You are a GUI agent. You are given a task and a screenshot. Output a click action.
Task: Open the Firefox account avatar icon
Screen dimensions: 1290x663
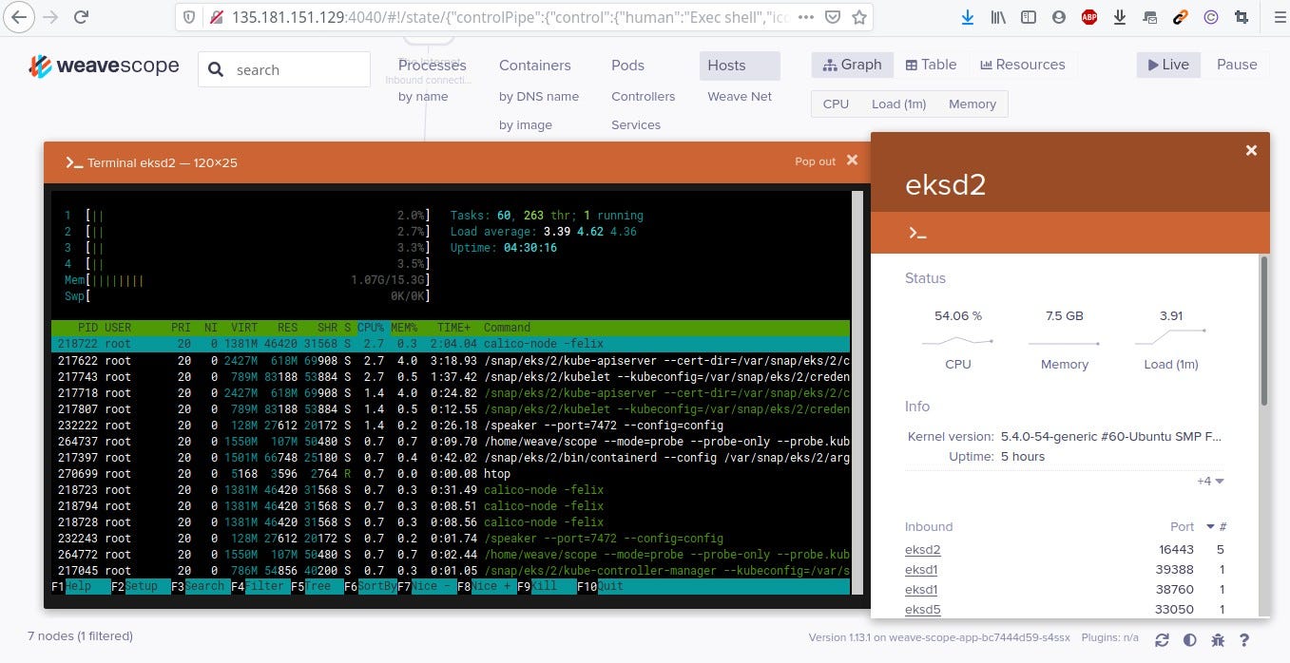(x=1059, y=17)
